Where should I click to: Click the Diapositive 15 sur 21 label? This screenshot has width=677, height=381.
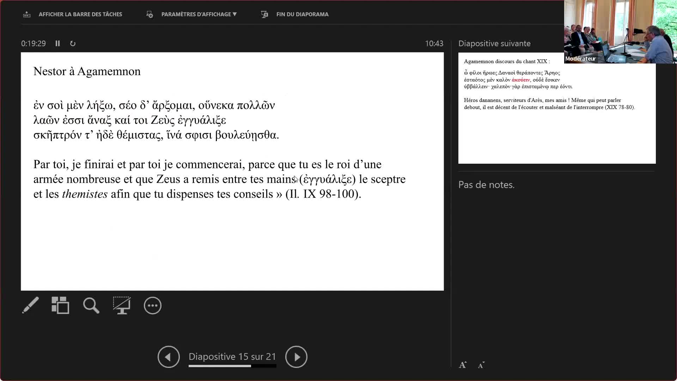coord(232,357)
